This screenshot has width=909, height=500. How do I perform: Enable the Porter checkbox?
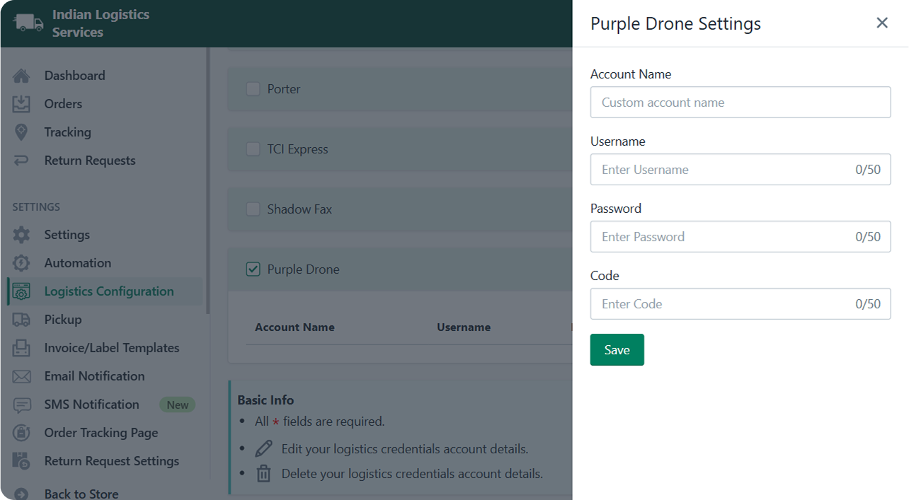coord(253,89)
